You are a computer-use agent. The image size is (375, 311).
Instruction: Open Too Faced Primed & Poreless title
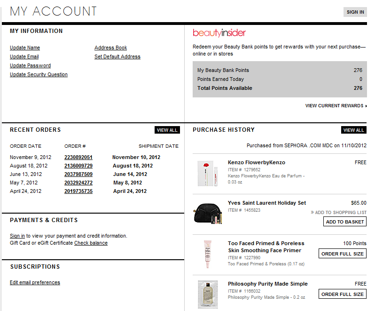point(266,247)
